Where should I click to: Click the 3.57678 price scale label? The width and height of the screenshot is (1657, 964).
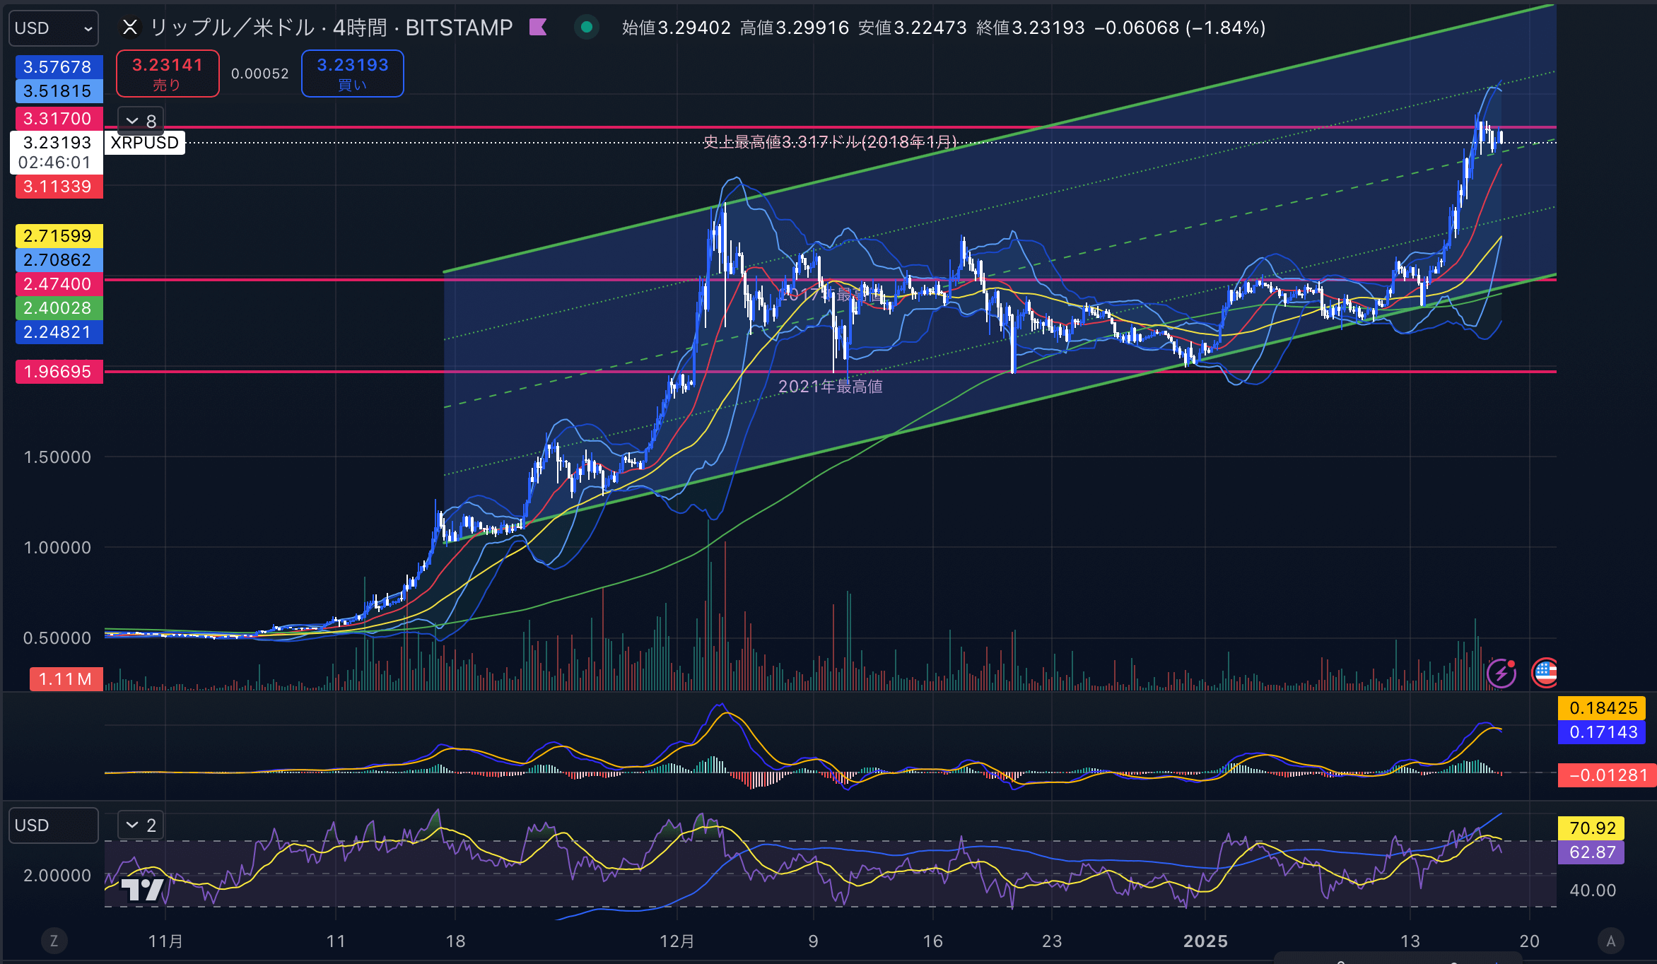[x=59, y=67]
